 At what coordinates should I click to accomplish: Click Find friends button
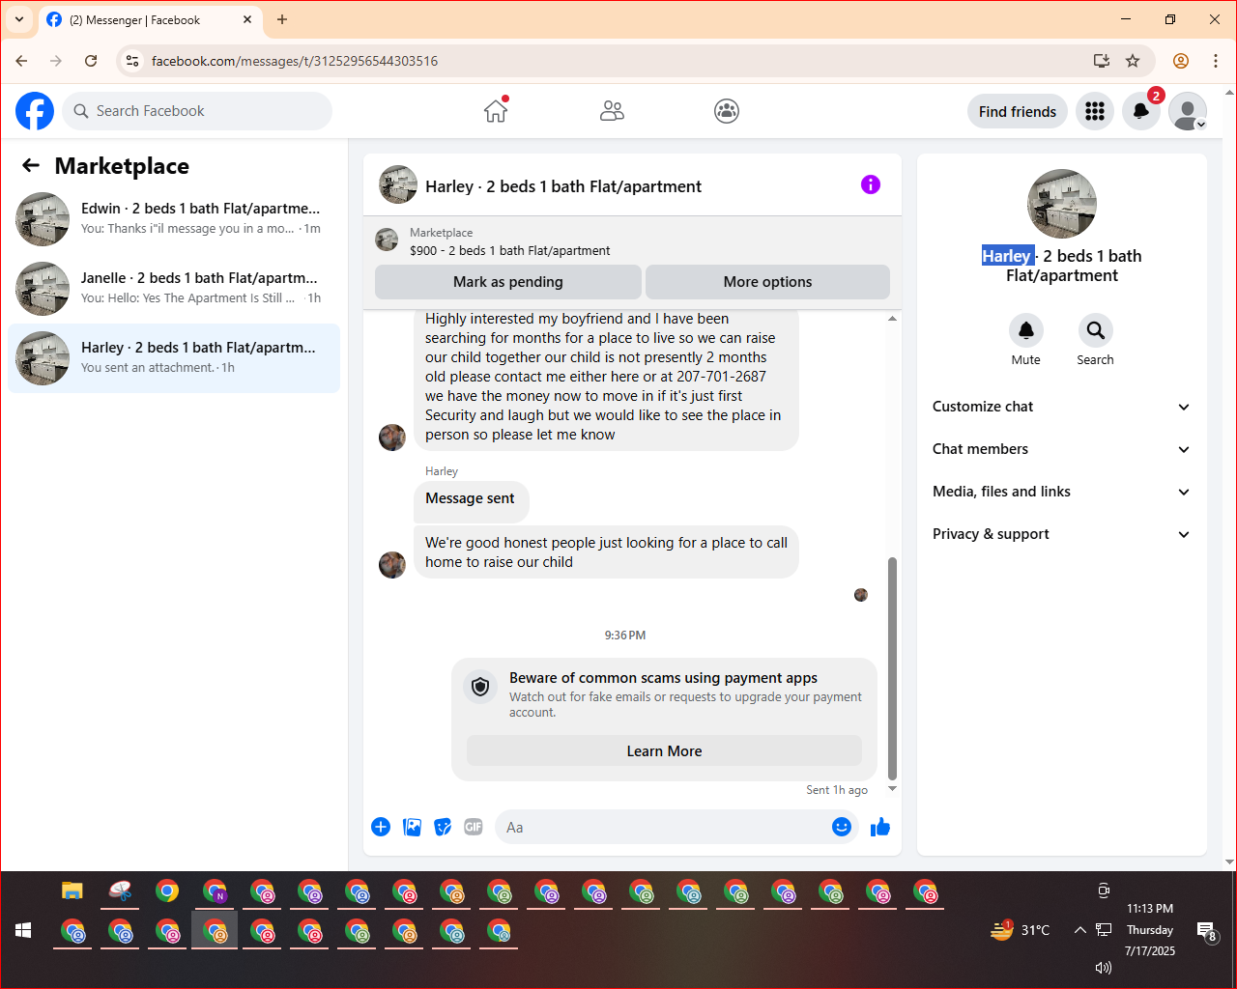click(1018, 111)
